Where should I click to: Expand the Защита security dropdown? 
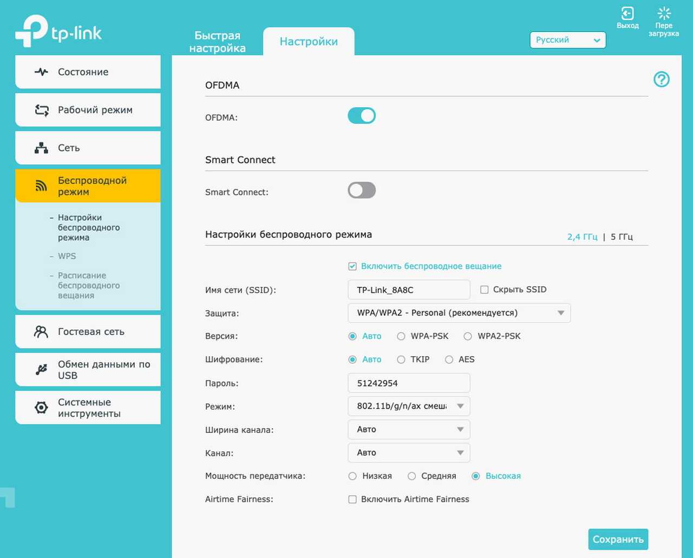[x=459, y=313]
